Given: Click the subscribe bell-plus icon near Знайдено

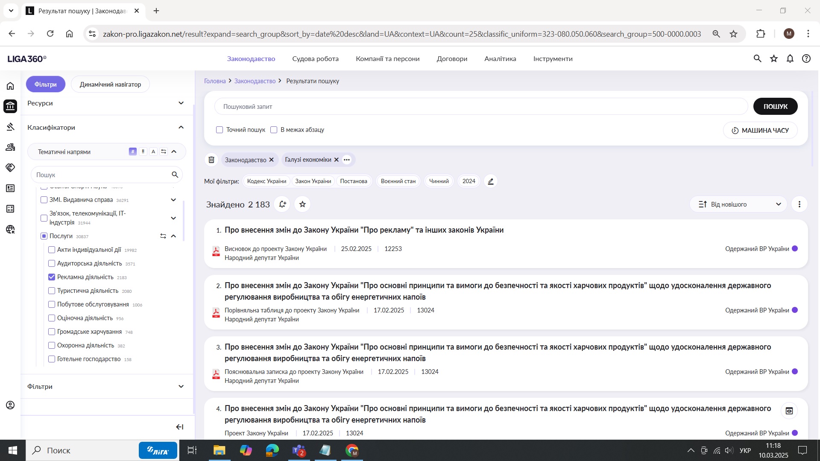Looking at the screenshot, I should [282, 204].
